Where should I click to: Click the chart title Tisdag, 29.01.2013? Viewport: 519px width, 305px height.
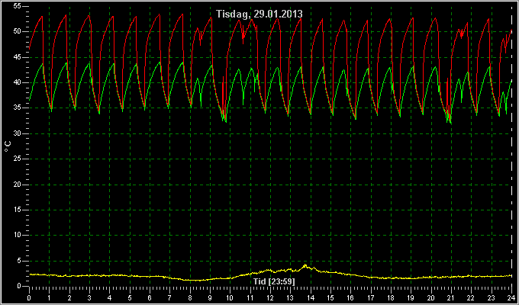coord(259,14)
